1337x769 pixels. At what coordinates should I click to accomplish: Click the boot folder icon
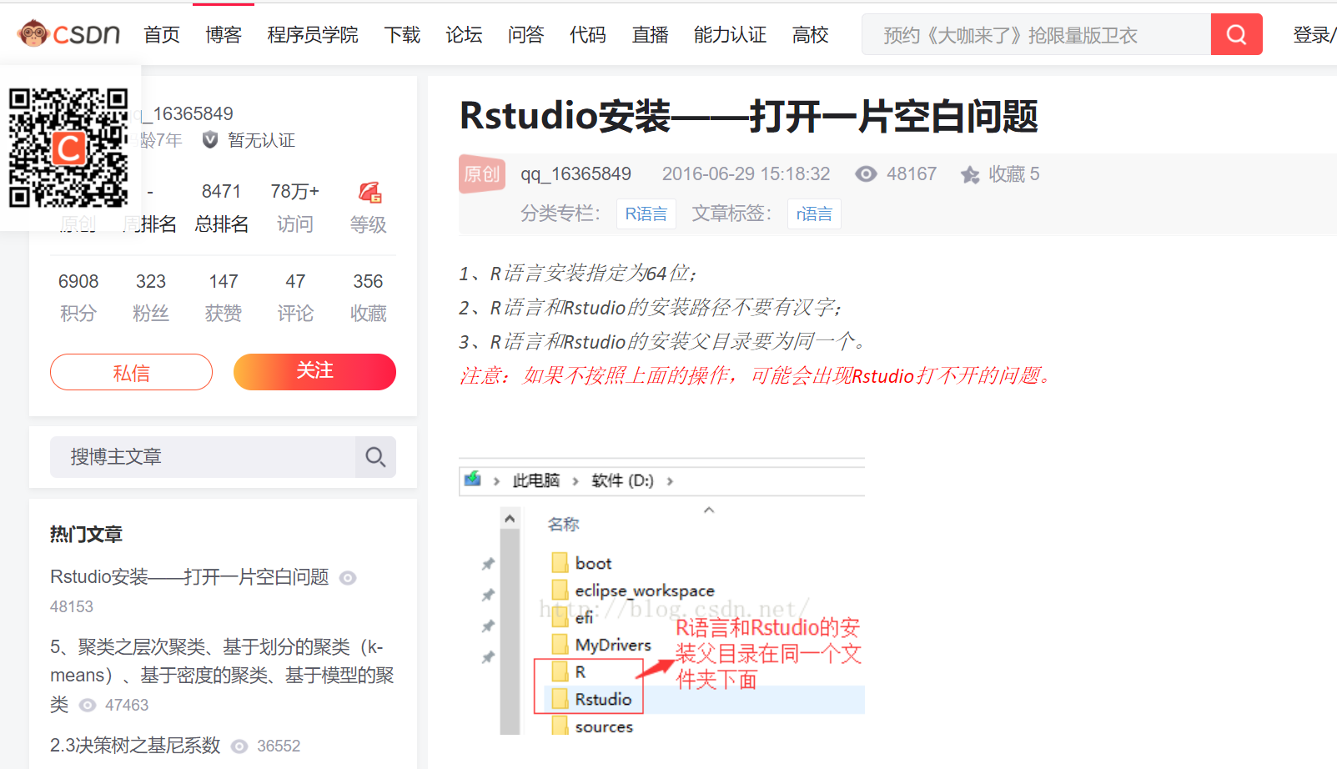[560, 563]
